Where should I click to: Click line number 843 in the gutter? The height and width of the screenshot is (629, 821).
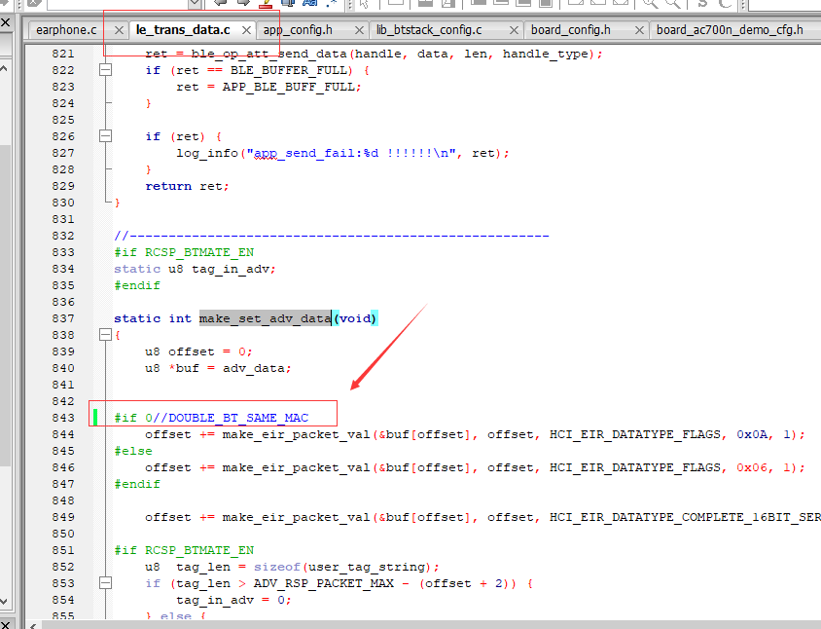click(x=63, y=418)
